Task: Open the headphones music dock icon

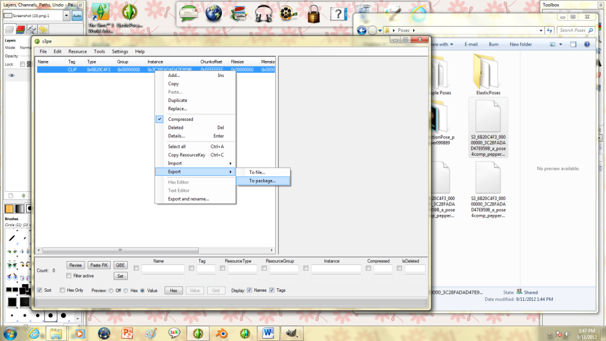Action: tap(263, 14)
